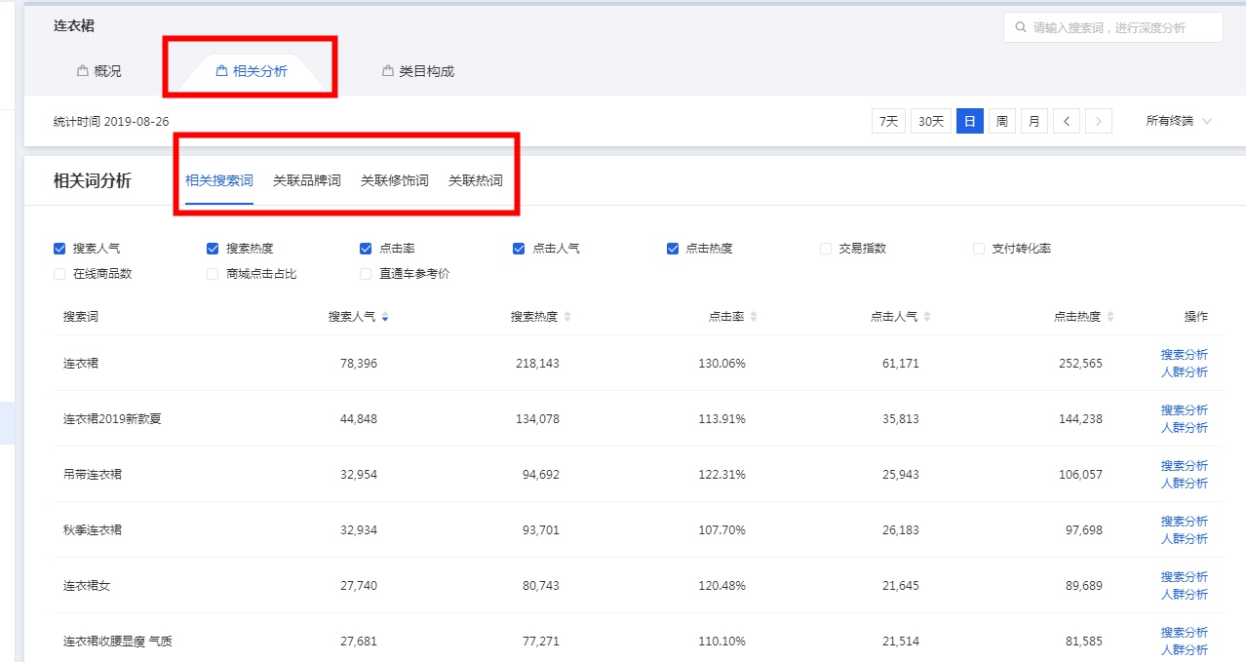Viewport: 1246px width, 662px height.
Task: Sort by 搜索人气 column arrow icon
Action: (x=385, y=317)
